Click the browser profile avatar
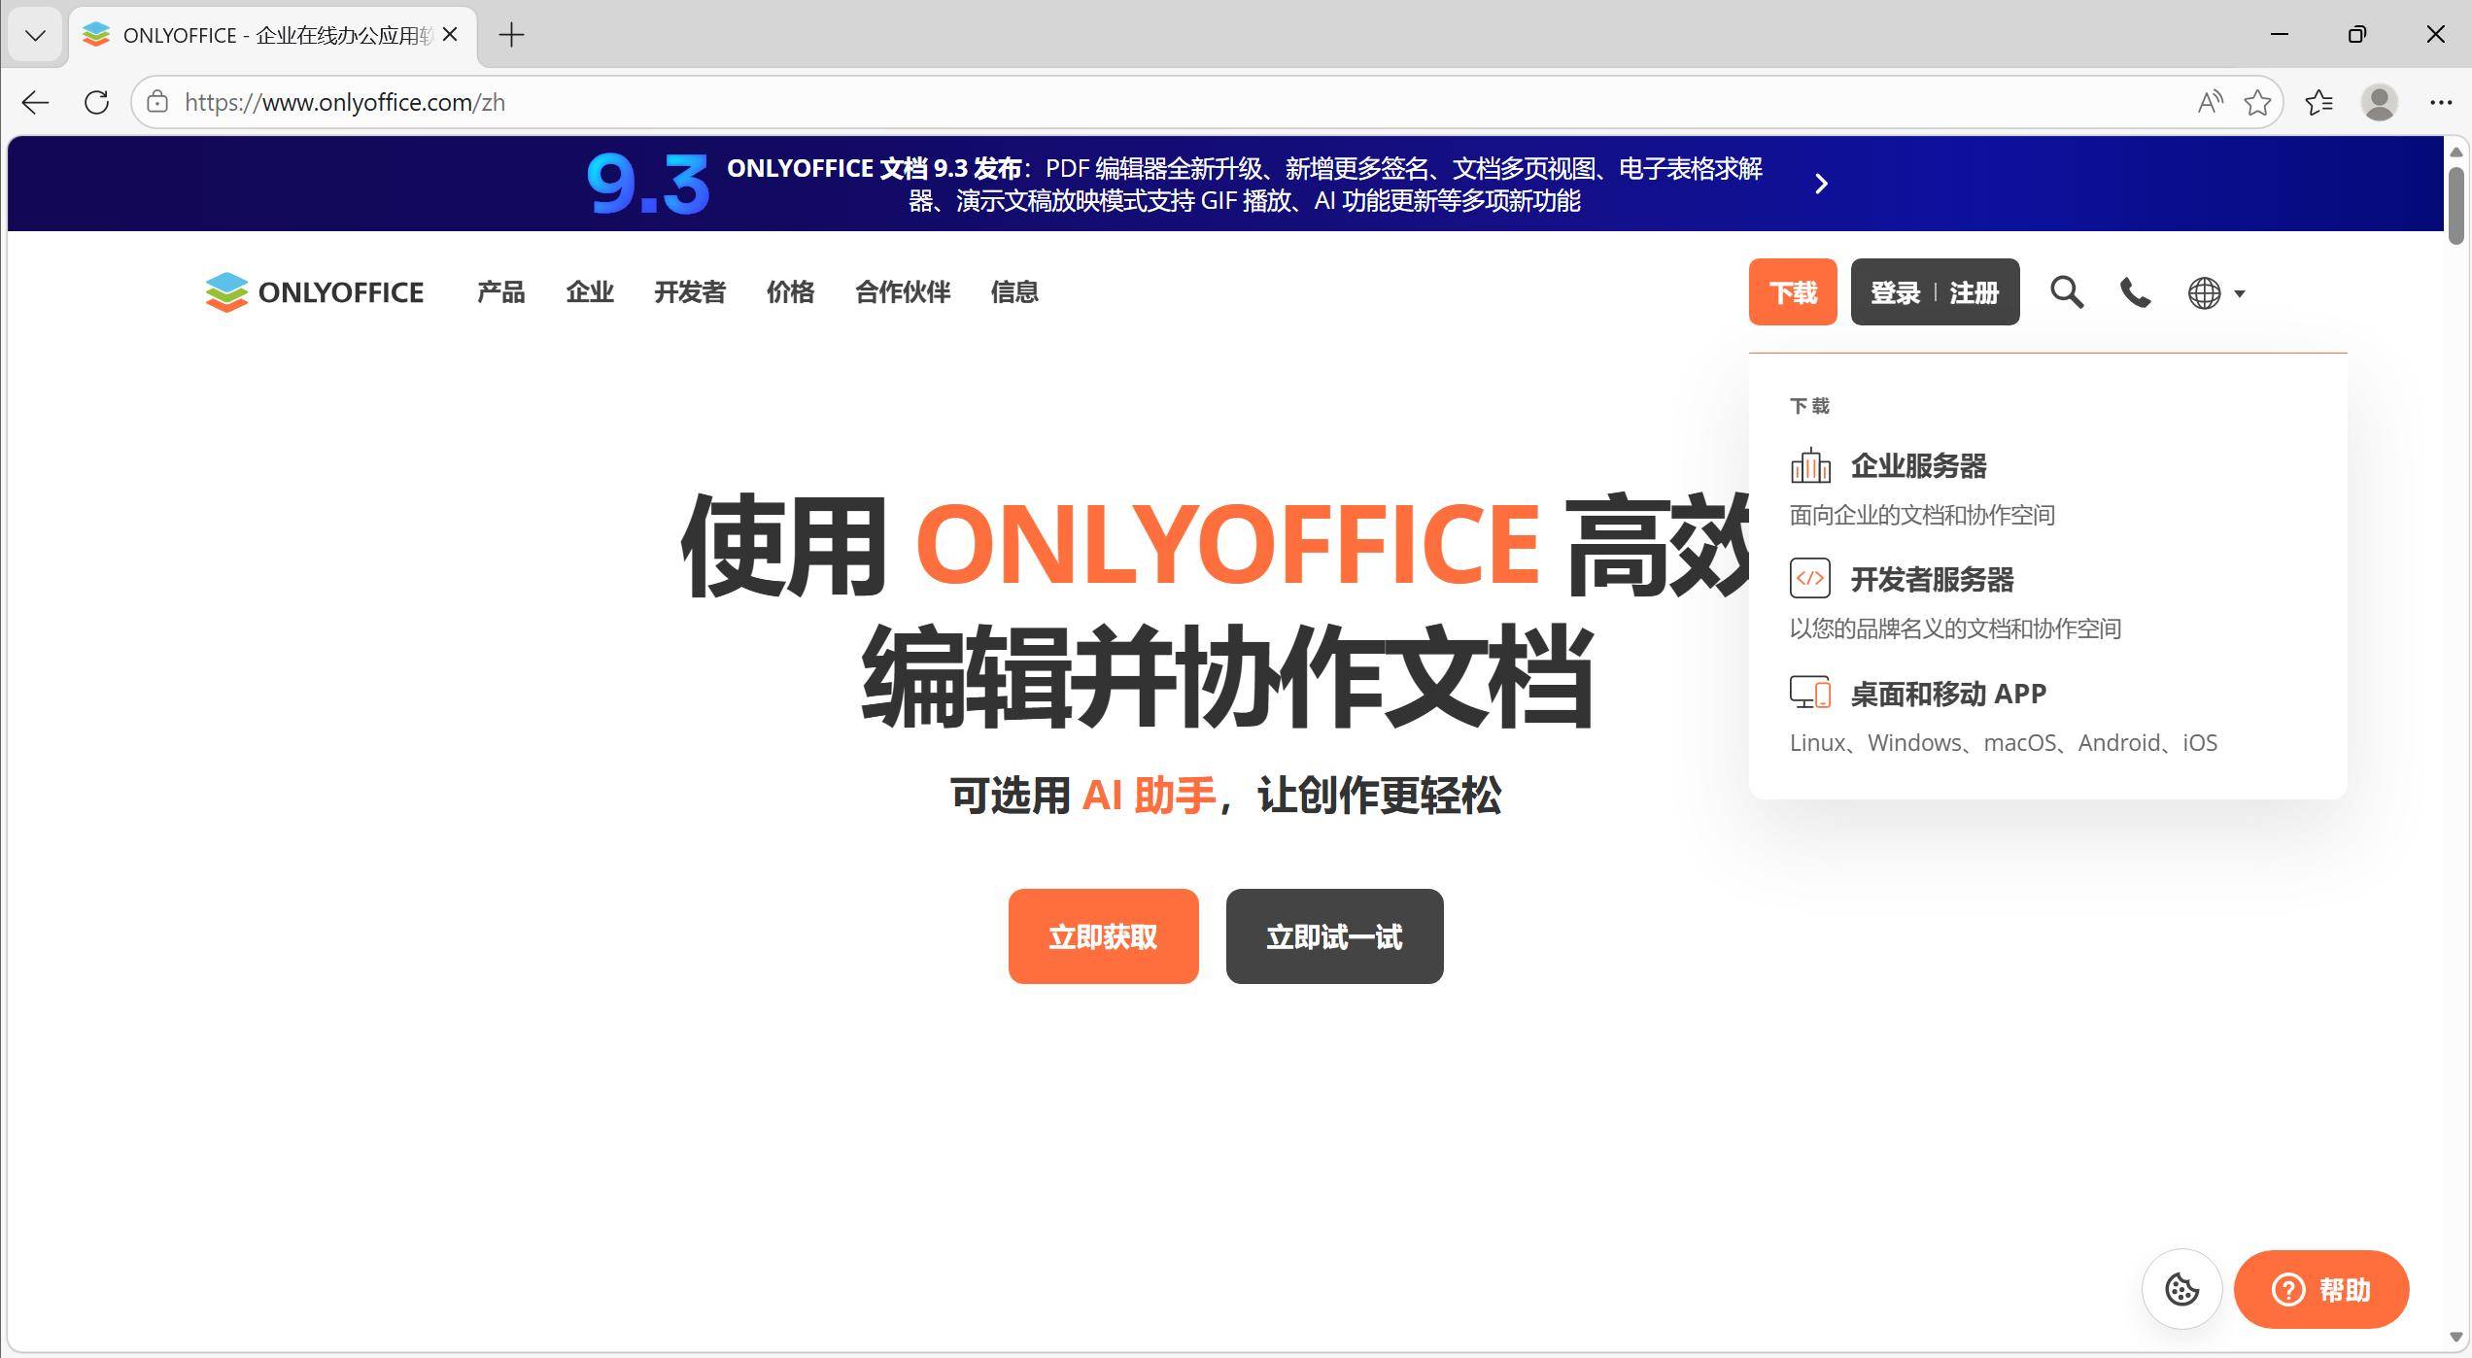This screenshot has height=1358, width=2472. (2379, 102)
